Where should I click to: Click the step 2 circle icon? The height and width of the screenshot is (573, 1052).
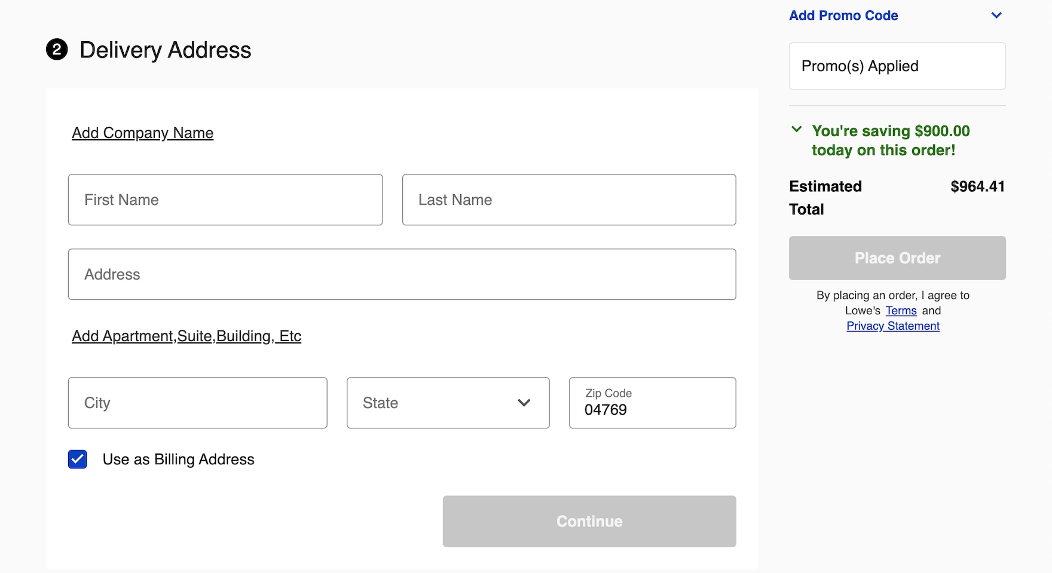[57, 50]
